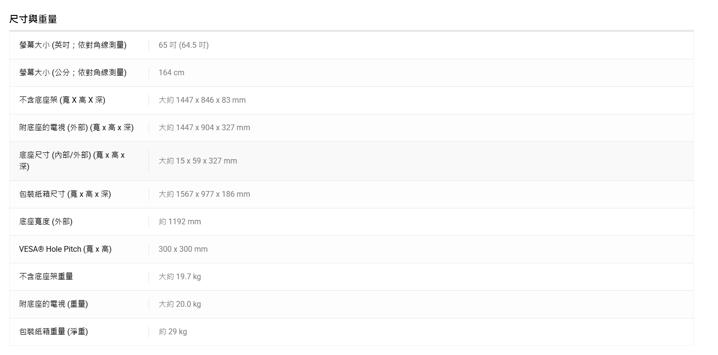
Task: Click the 約 1192 mm stand width value
Action: [x=180, y=221]
